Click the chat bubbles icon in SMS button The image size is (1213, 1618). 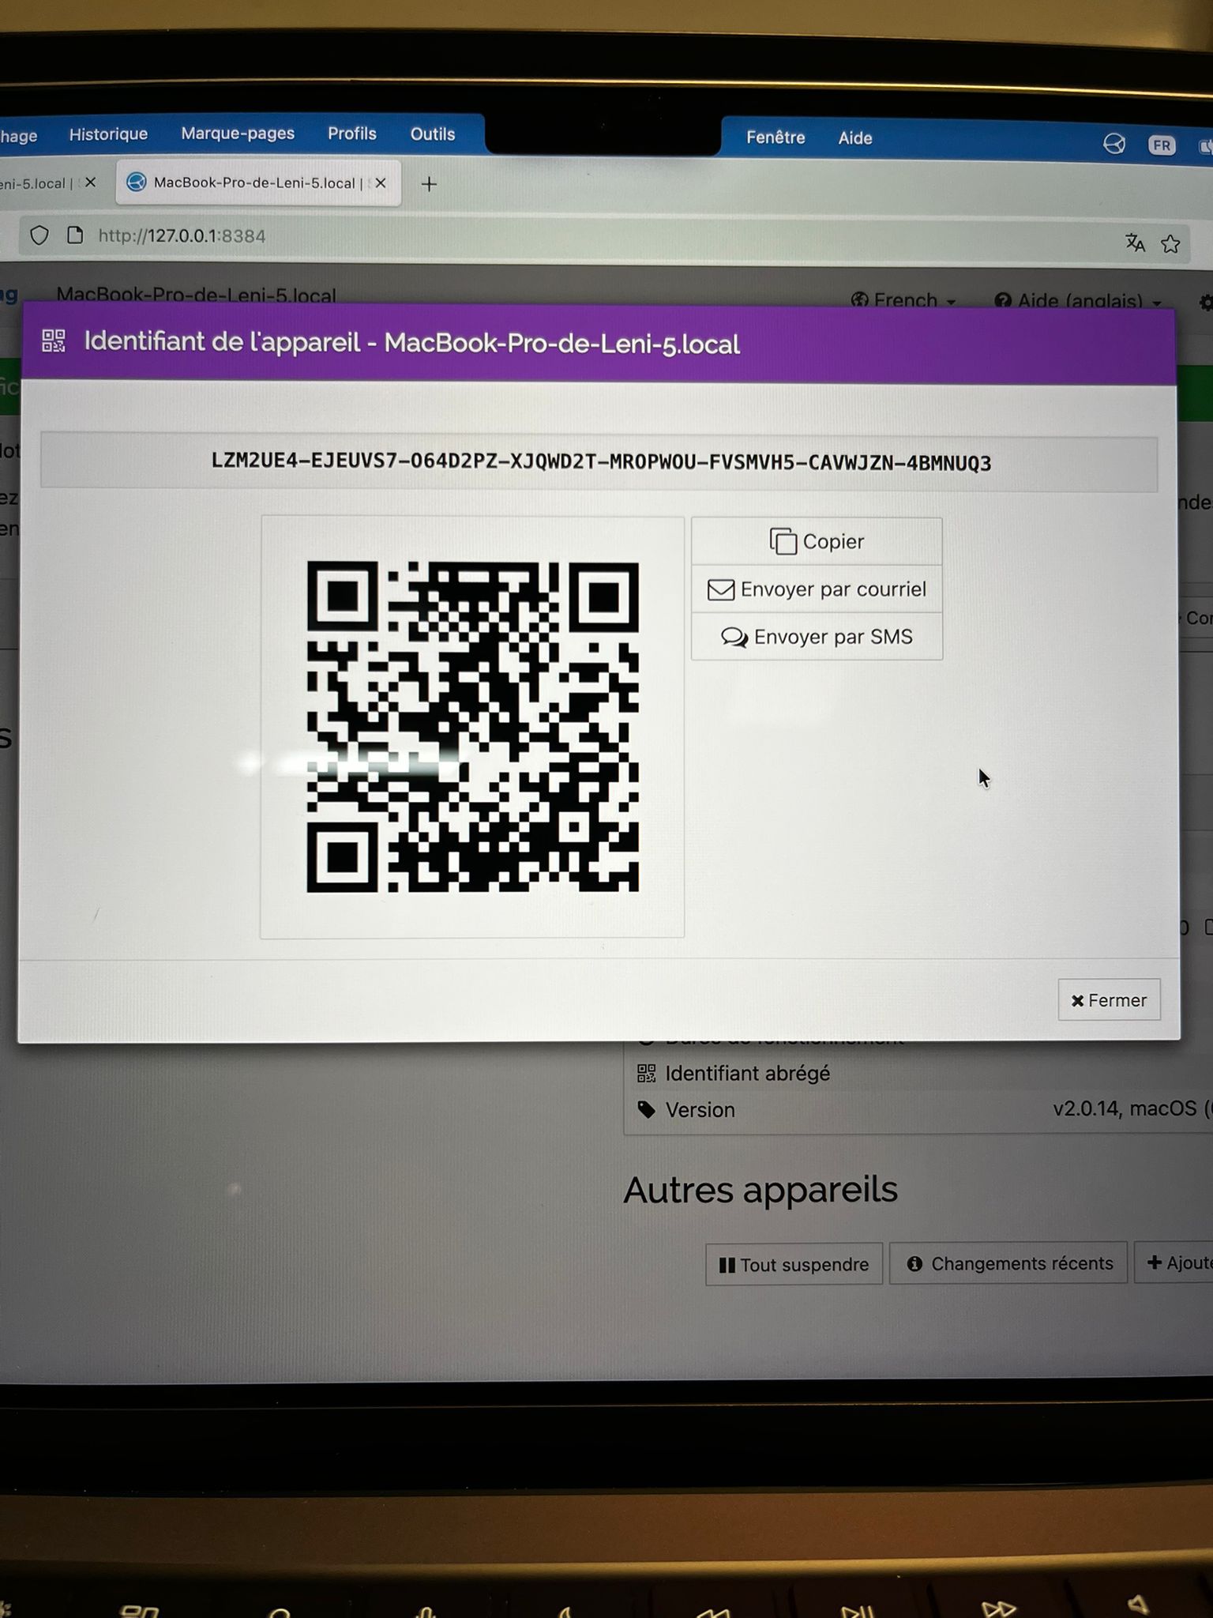tap(734, 638)
